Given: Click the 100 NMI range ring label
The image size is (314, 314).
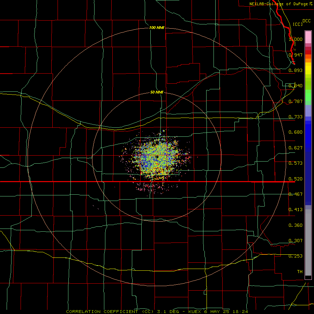Looking at the screenshot, I should point(157,28).
